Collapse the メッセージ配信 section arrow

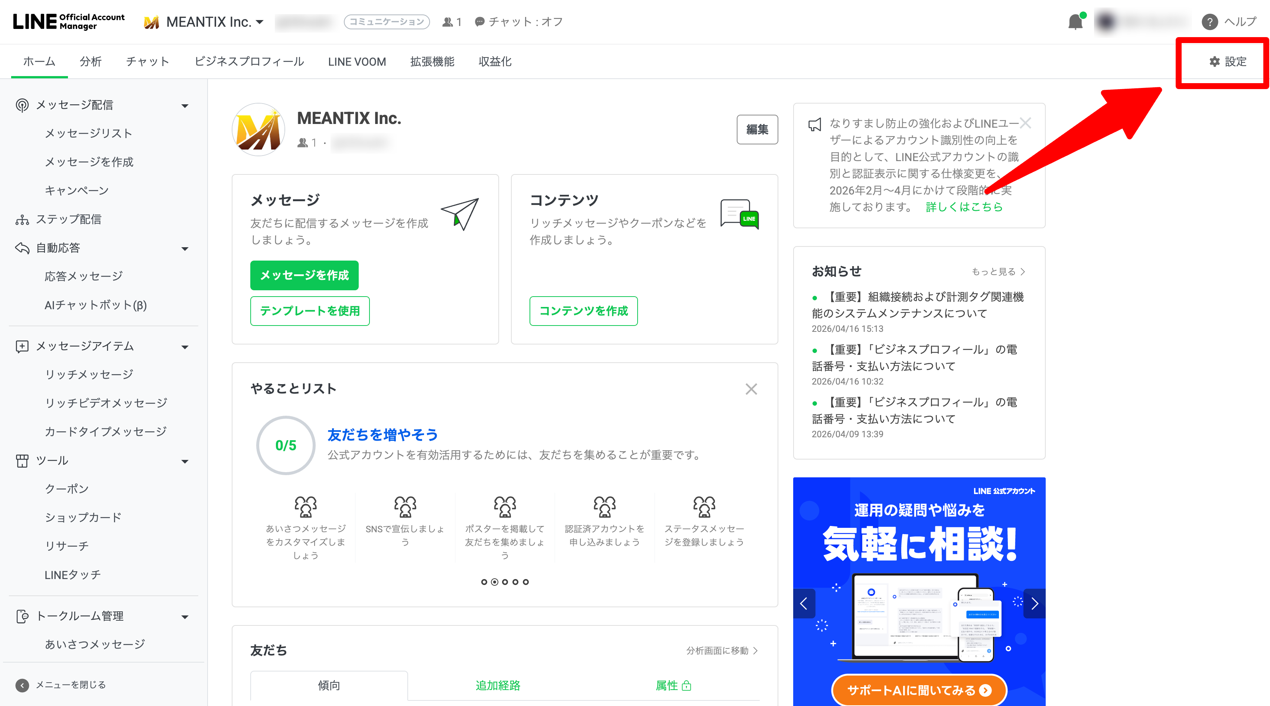185,106
